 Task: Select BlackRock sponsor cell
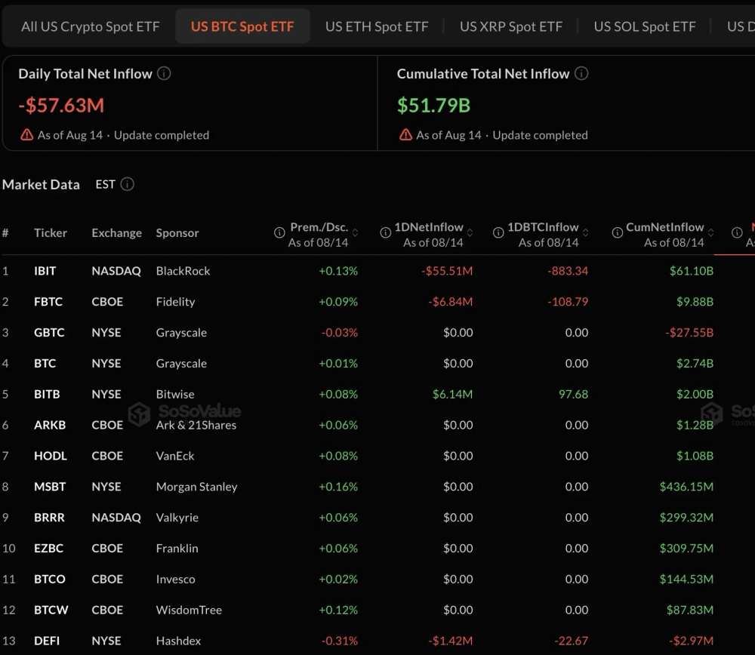click(183, 271)
